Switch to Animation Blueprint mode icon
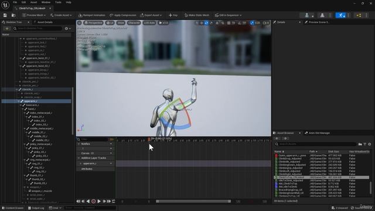The width and height of the screenshot is (375, 211). pos(359,15)
